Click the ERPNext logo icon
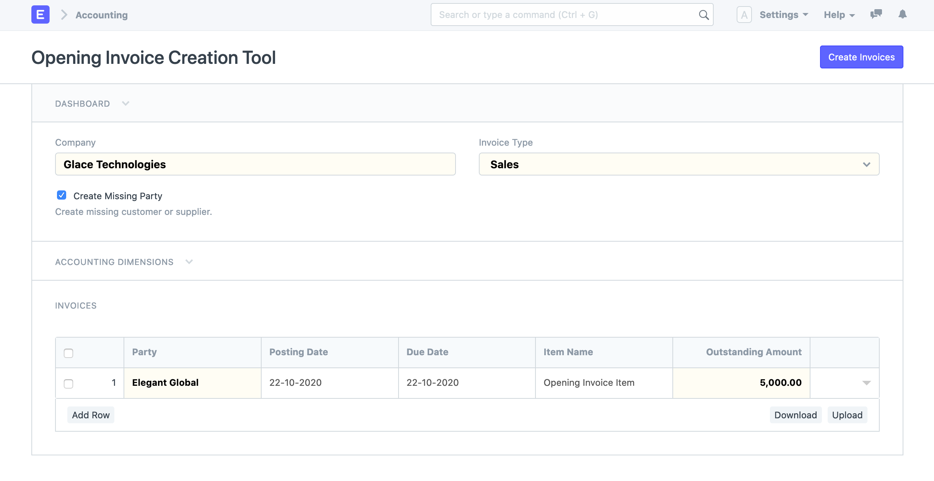Viewport: 934px width, 481px height. [x=40, y=15]
